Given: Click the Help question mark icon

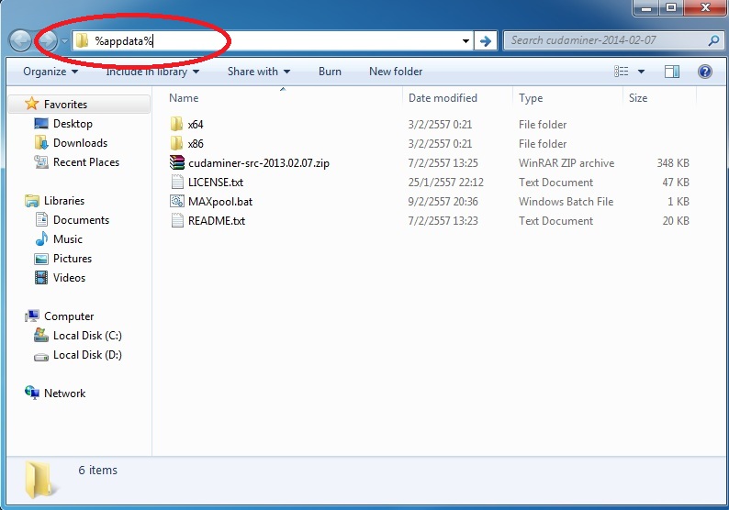Looking at the screenshot, I should tap(705, 72).
